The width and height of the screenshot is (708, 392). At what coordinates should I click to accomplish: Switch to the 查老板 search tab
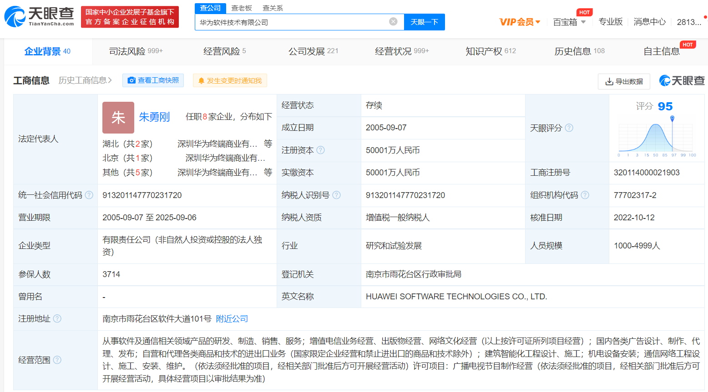[x=242, y=8]
